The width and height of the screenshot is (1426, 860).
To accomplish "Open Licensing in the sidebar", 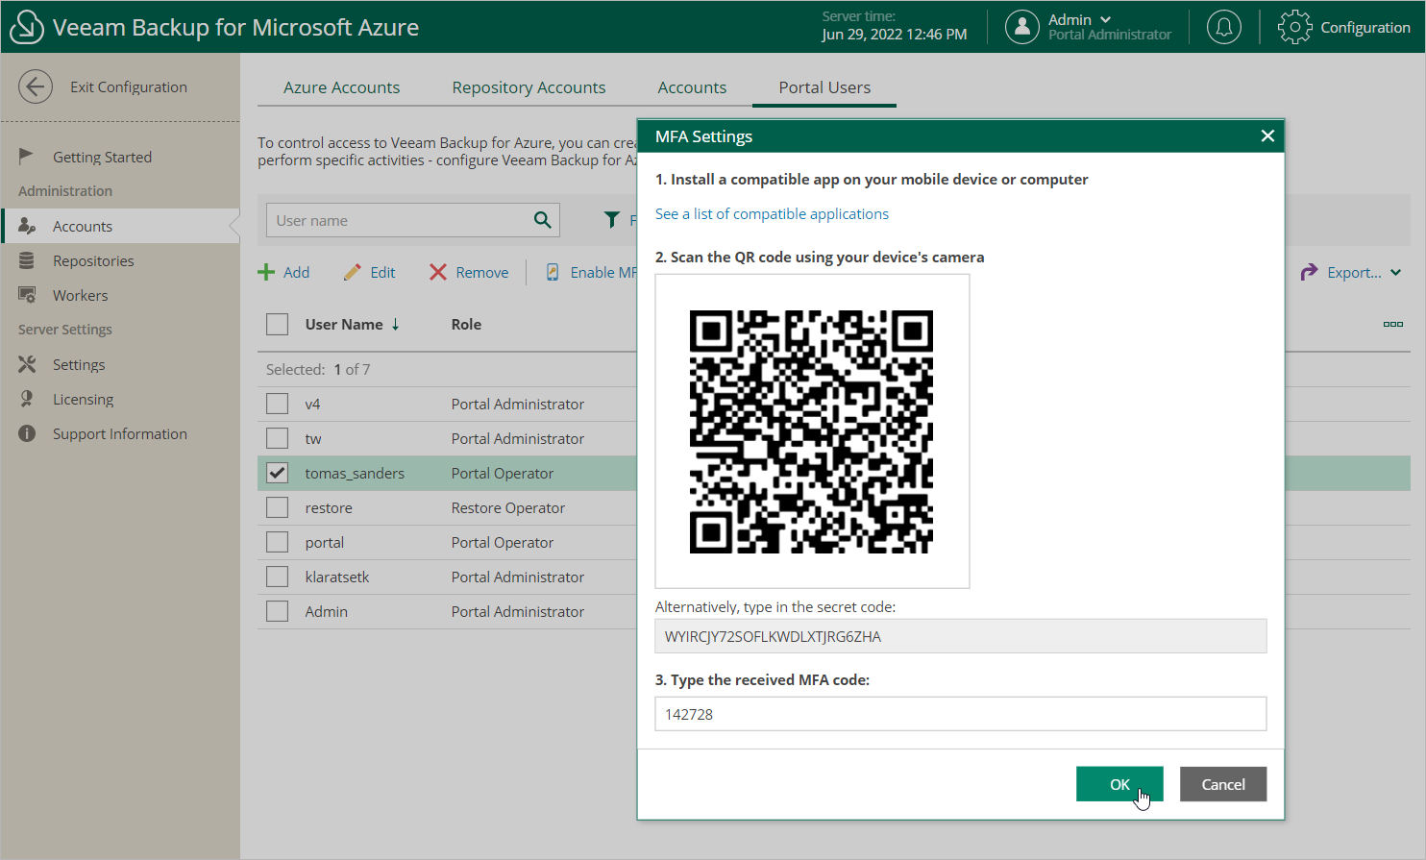I will pos(83,399).
